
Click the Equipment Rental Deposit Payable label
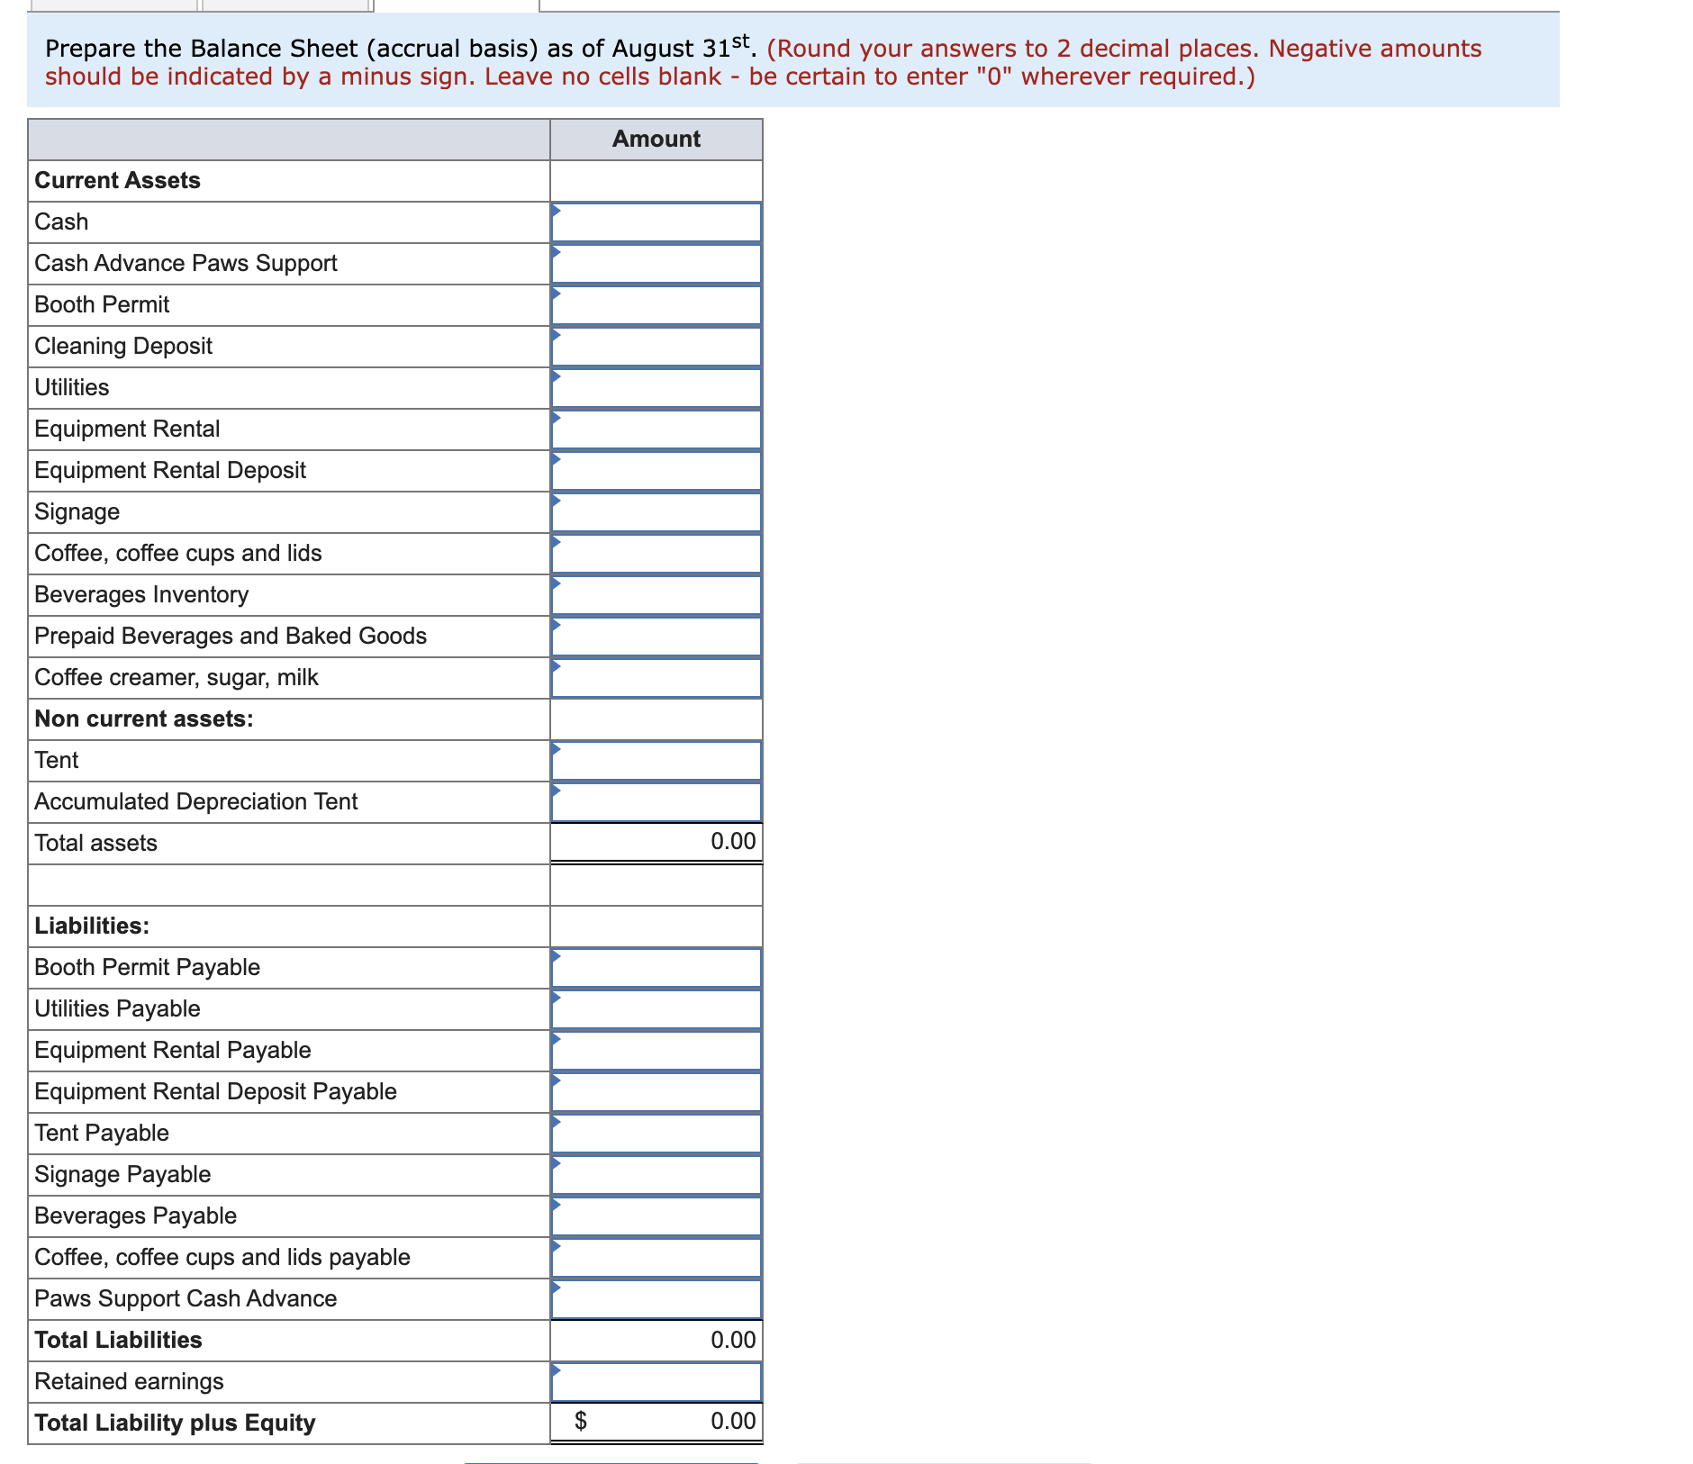215,1091
